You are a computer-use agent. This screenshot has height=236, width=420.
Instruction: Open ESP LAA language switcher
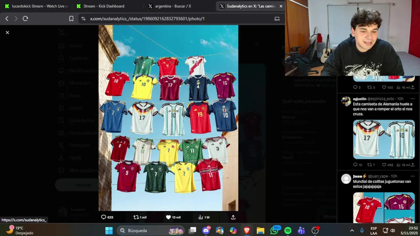coord(374,230)
